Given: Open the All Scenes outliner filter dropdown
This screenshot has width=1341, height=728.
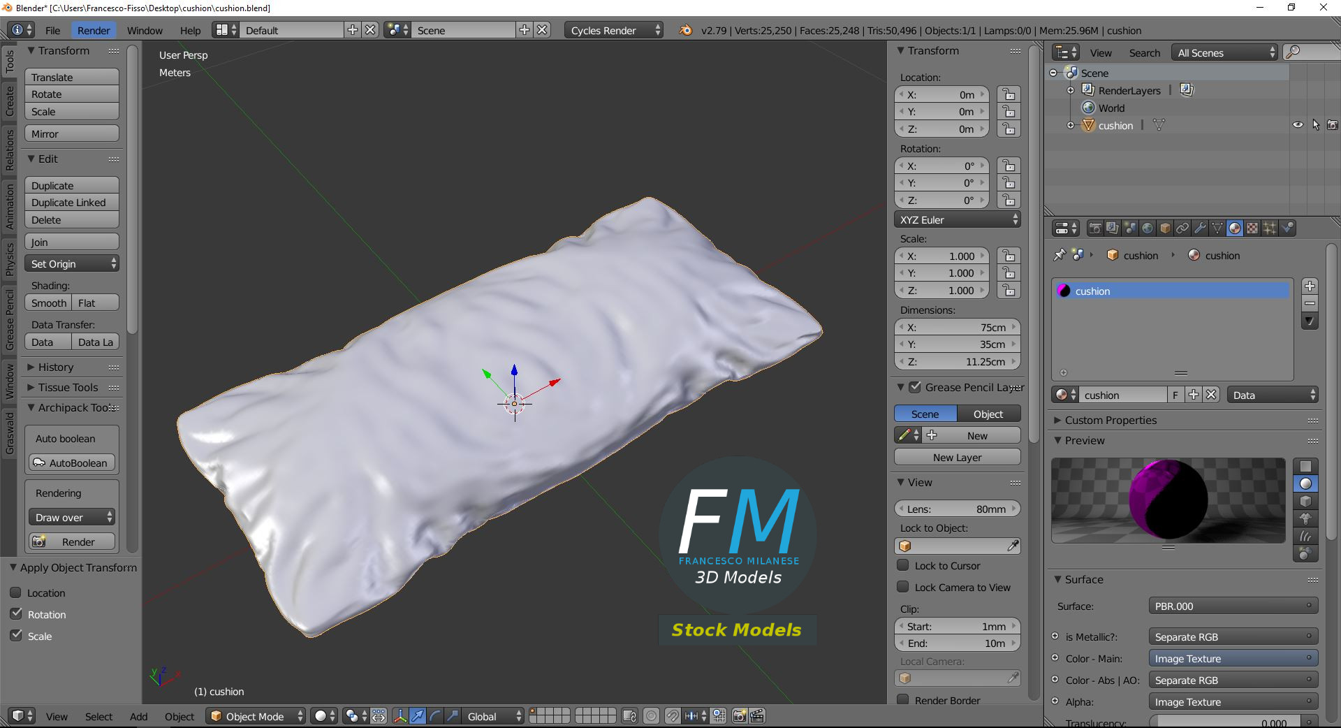Looking at the screenshot, I should (1225, 52).
